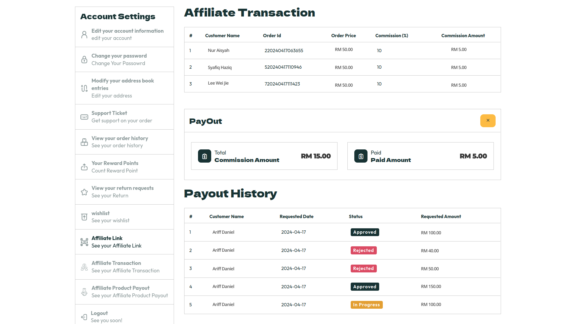
Task: Click the Paid Amount clipboard icon
Action: 361,156
